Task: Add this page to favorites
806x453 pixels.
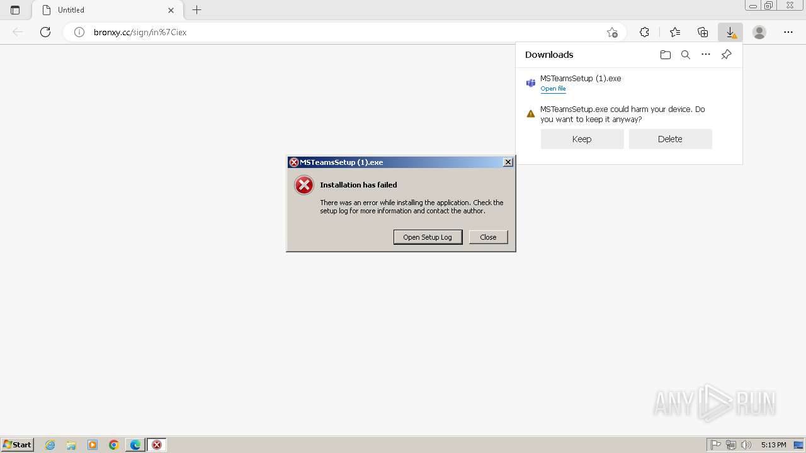Action: (x=612, y=32)
